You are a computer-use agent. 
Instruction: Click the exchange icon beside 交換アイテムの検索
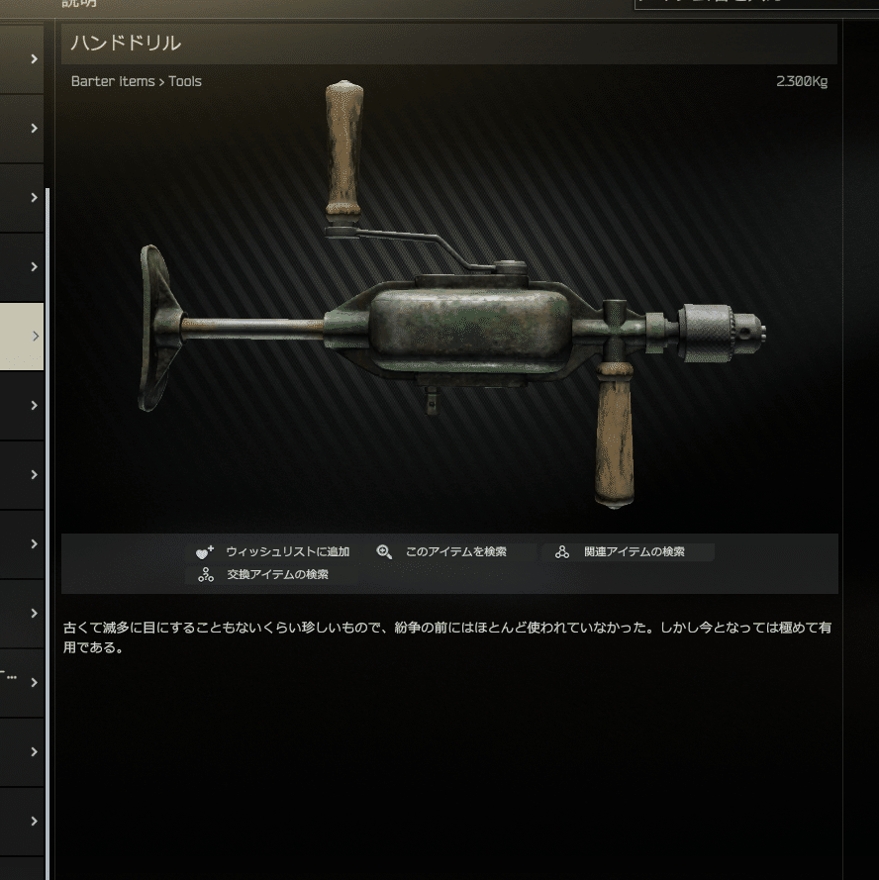pos(206,575)
